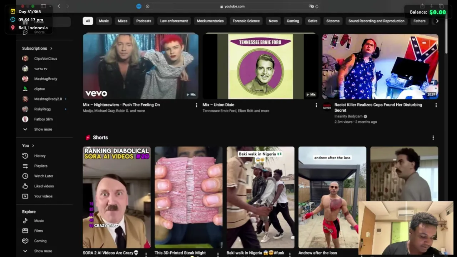Open the Tennessee Ernie Ford mix thumbnail
The height and width of the screenshot is (257, 457).
[260, 66]
